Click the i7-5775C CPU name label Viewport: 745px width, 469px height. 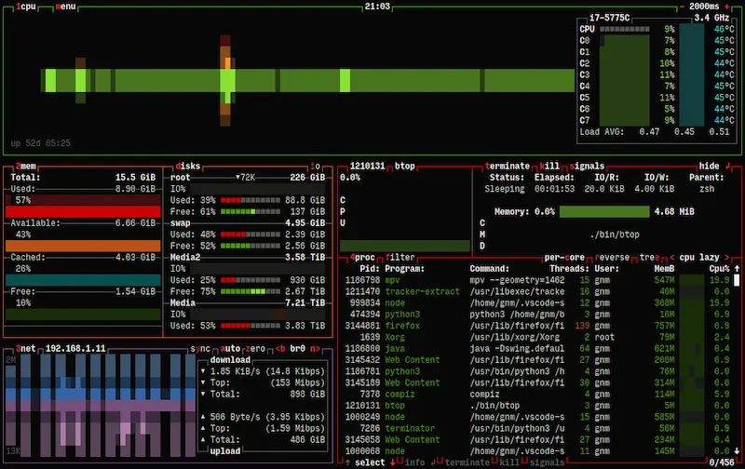[609, 18]
